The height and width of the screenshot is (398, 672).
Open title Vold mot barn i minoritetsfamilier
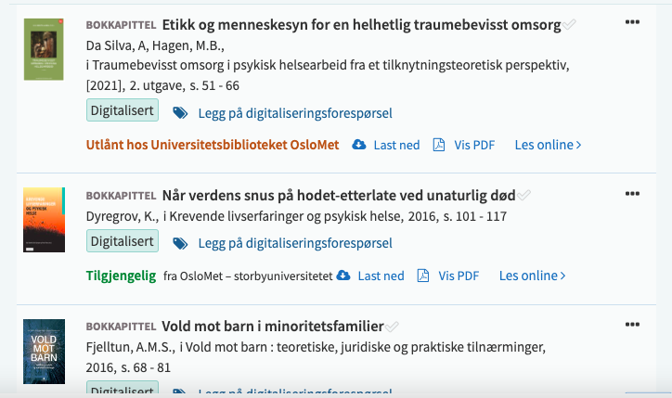click(x=272, y=327)
